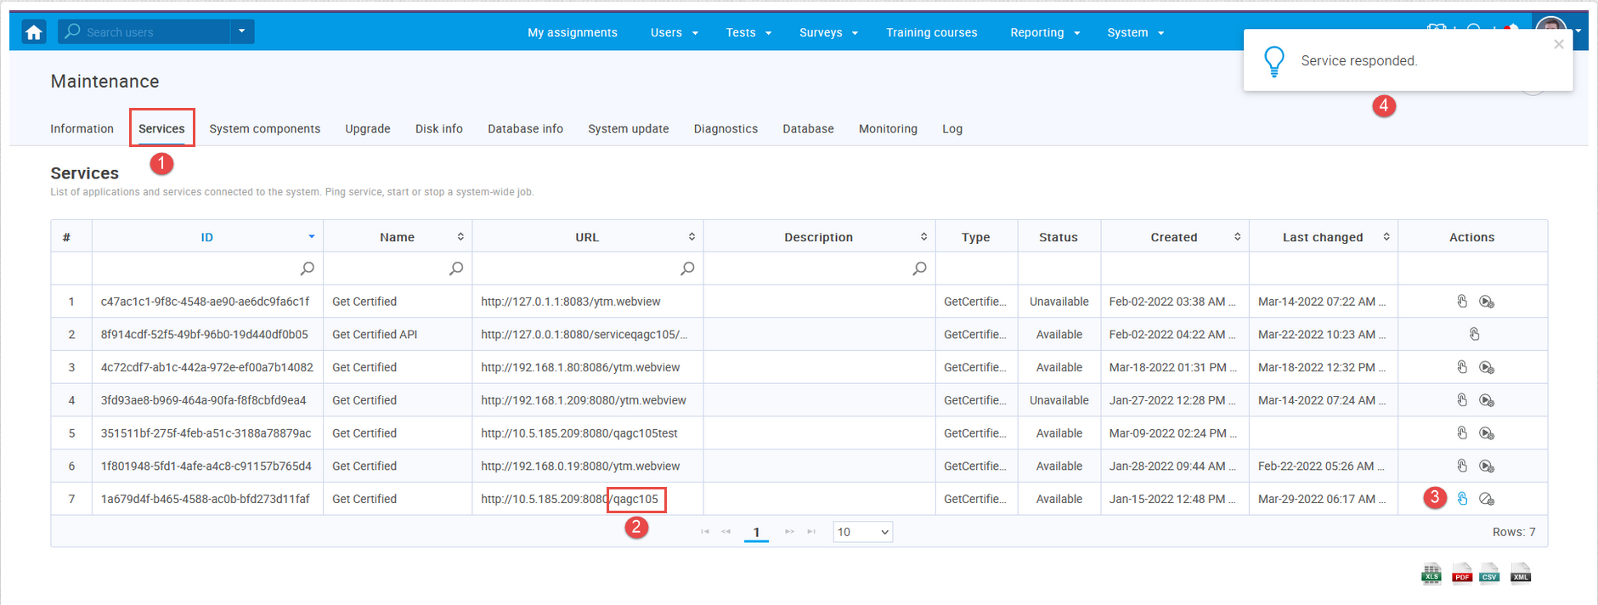Open the search users dropdown arrow
This screenshot has height=605, width=1598.
pyautogui.click(x=242, y=31)
